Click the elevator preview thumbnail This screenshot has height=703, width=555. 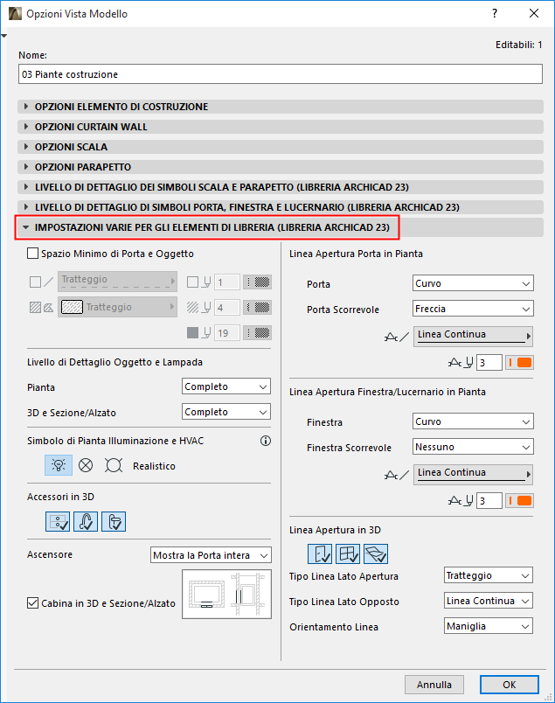coord(227,594)
